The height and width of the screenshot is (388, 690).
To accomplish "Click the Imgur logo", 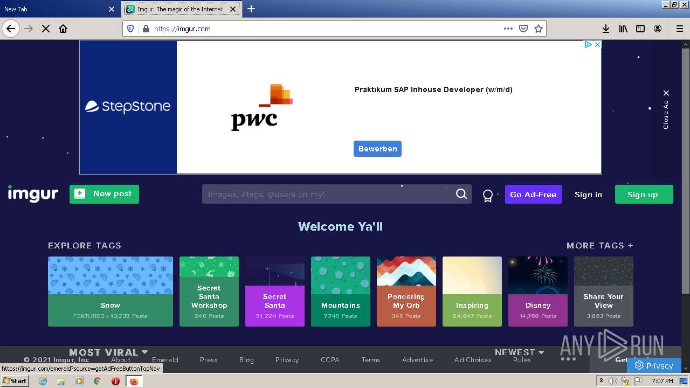I will (33, 193).
